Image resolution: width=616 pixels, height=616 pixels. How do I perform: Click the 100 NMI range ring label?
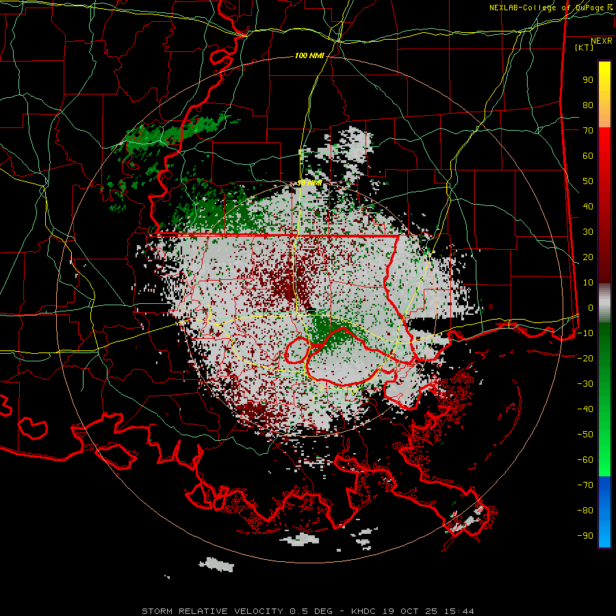click(x=309, y=56)
